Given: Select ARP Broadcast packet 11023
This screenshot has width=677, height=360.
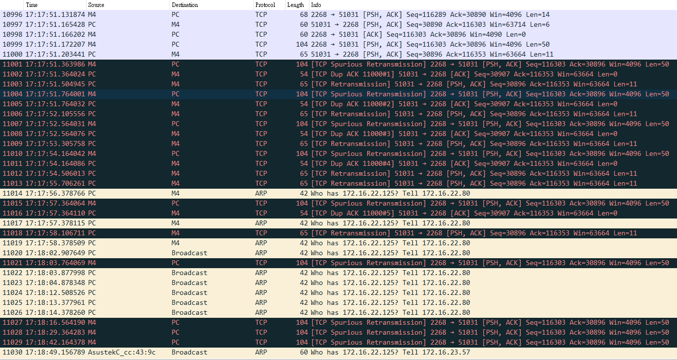Looking at the screenshot, I should point(338,283).
